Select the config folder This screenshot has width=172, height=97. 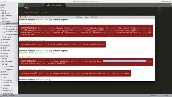[x=5, y=42]
